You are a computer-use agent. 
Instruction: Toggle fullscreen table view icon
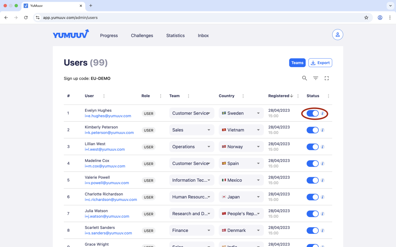[327, 78]
